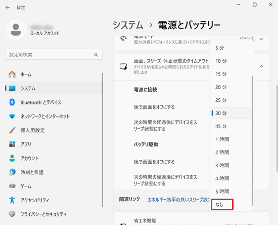Pick the selected 30 分 option
The image size is (278, 225).
231,113
